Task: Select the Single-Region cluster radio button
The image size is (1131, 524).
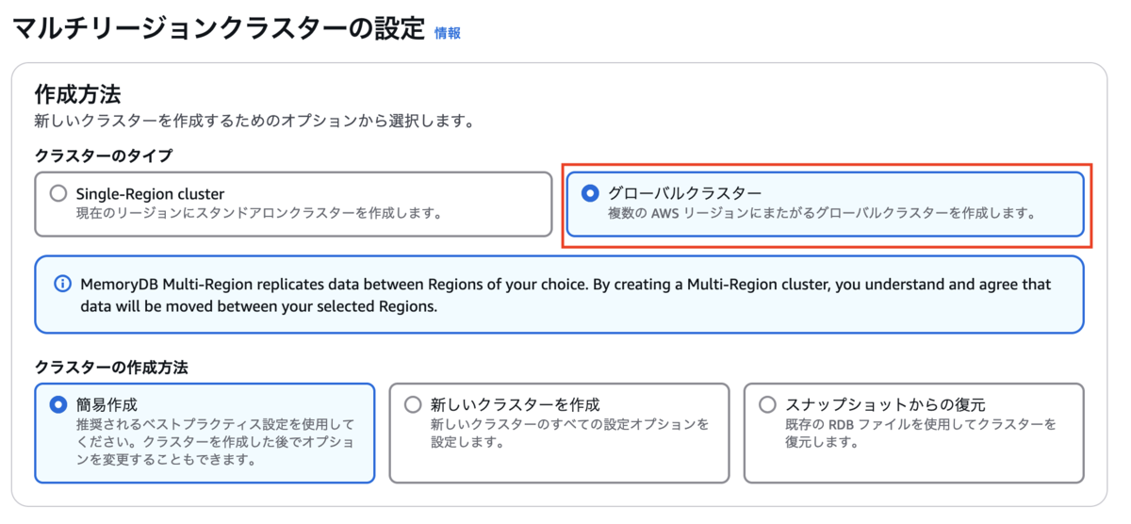Action: point(59,194)
